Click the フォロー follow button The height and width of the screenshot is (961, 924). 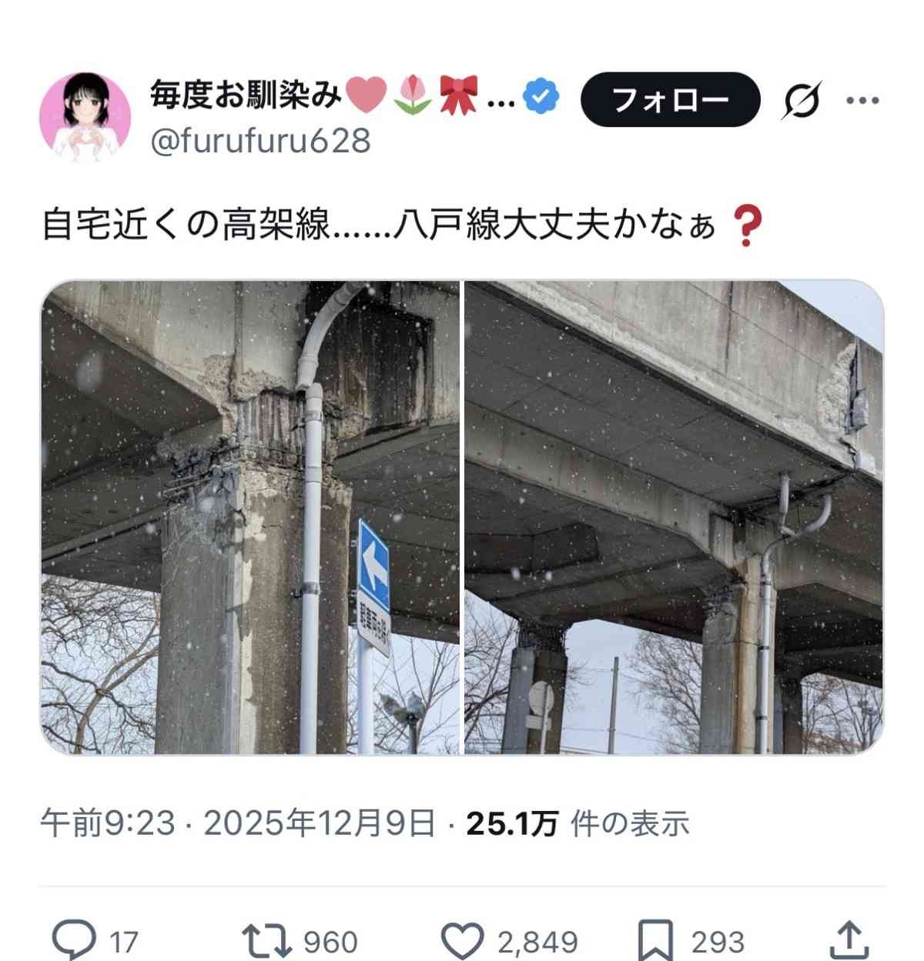670,99
